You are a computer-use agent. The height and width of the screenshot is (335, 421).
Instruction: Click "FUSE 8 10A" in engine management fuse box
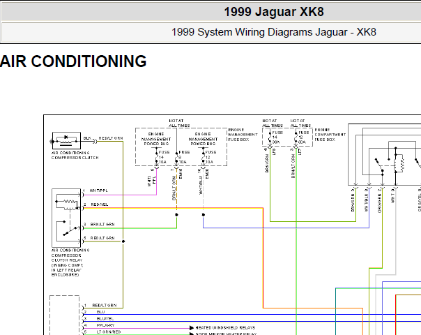[184, 157]
